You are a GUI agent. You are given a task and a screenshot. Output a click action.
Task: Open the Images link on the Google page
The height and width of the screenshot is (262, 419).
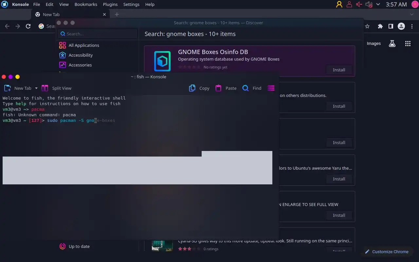point(373,44)
